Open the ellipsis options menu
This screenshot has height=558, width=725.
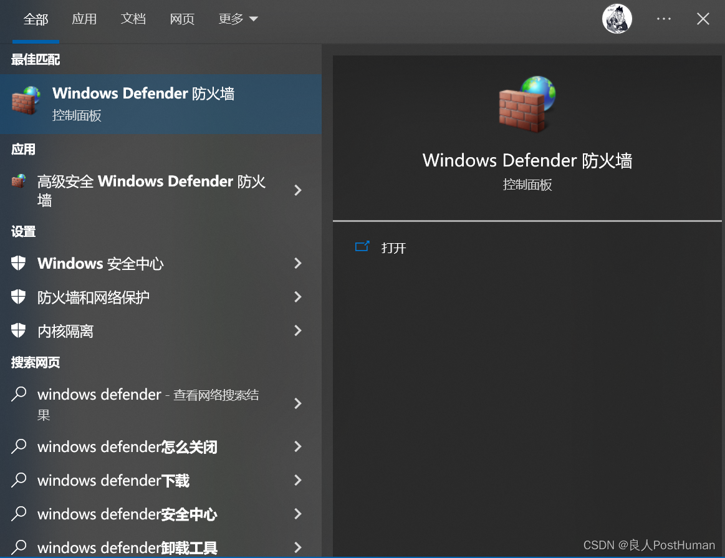pyautogui.click(x=663, y=19)
